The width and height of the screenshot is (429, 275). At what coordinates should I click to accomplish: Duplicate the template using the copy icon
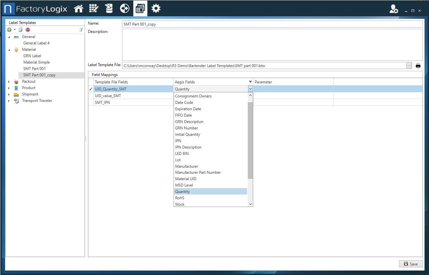[20, 29]
